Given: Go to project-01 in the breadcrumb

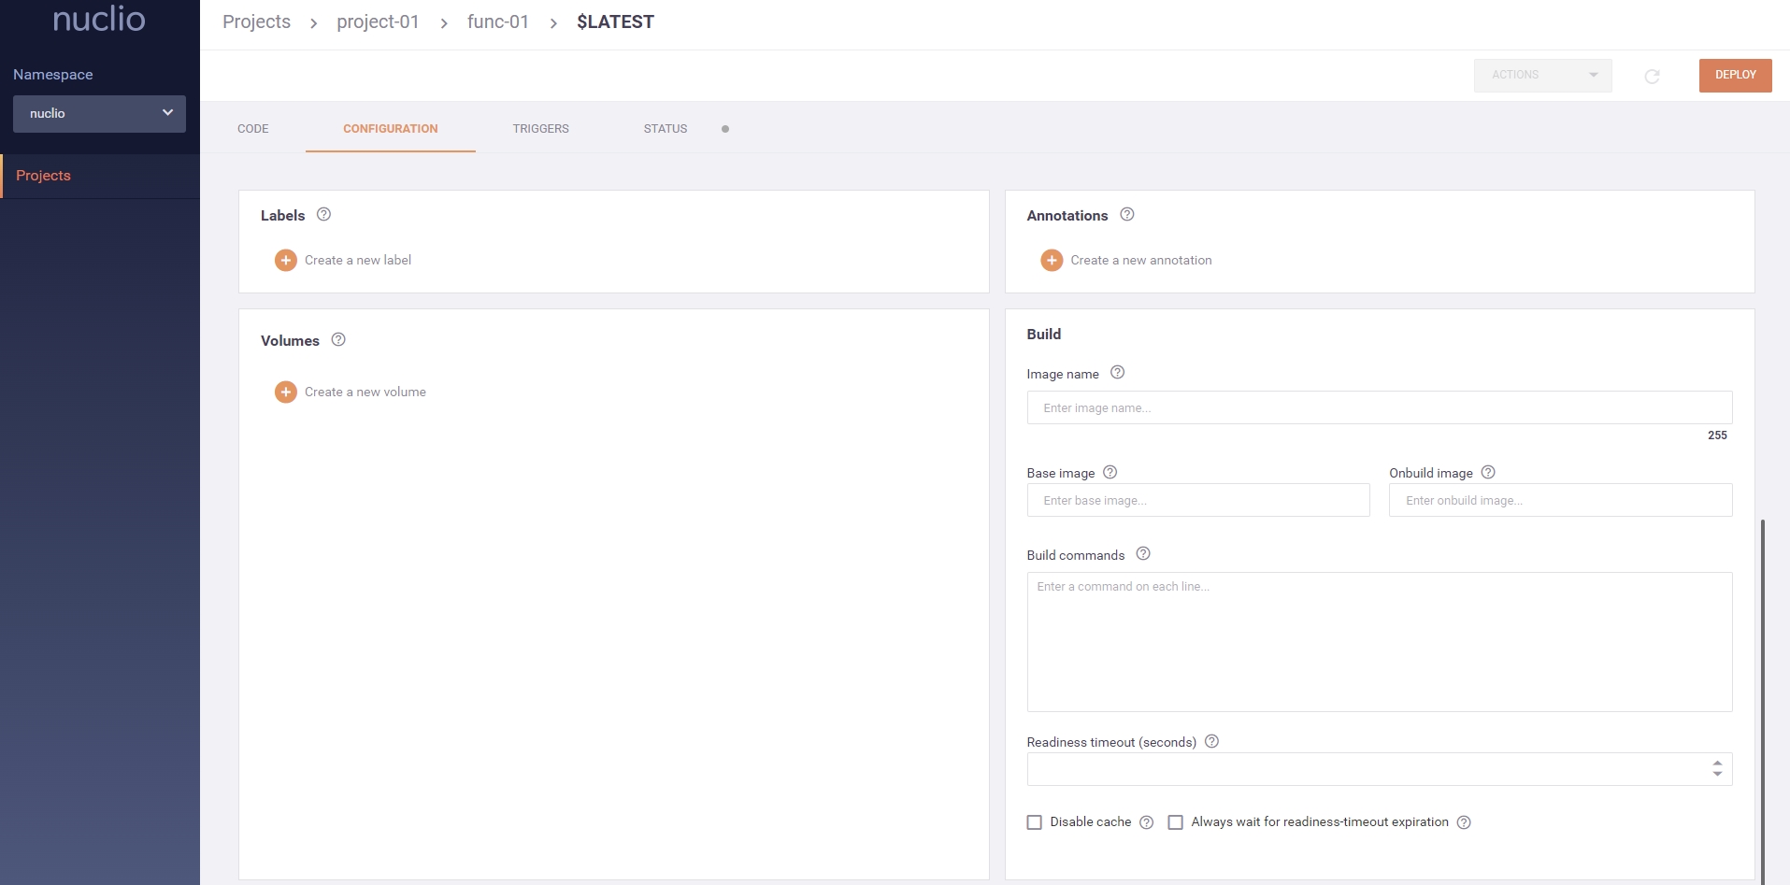Looking at the screenshot, I should click(378, 22).
